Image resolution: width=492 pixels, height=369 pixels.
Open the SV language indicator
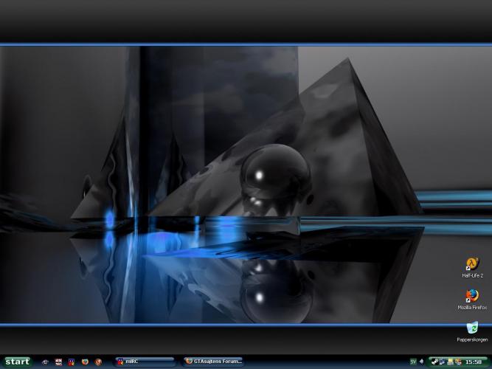[x=413, y=362]
